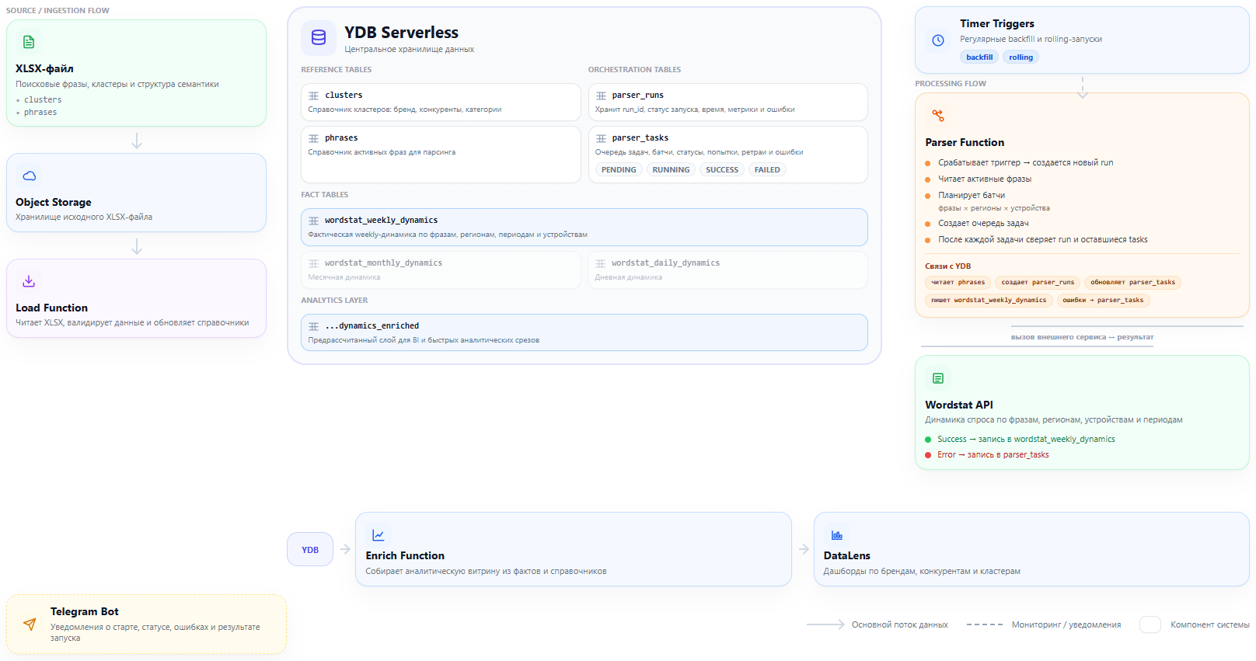The height and width of the screenshot is (661, 1256).
Task: Click the green XLSX file document icon
Action: (29, 42)
